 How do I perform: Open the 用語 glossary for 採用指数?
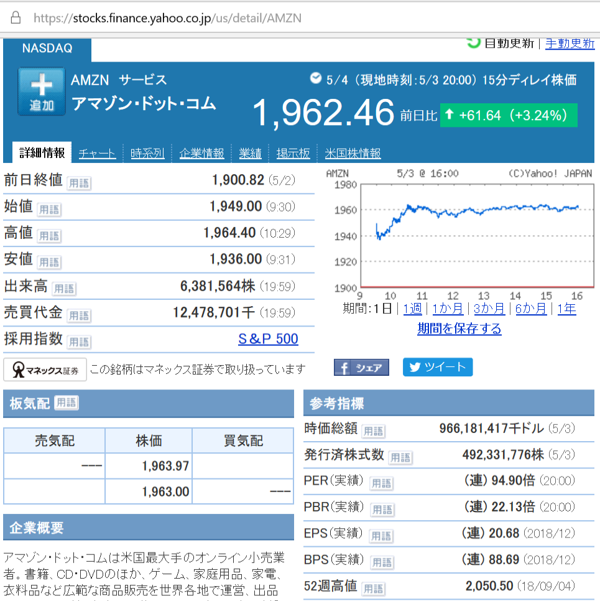[79, 342]
